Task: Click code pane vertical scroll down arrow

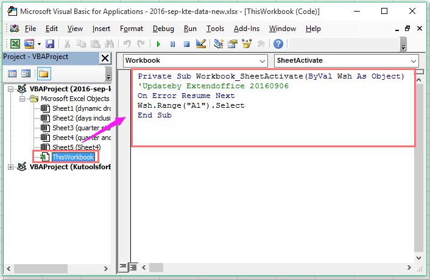Action: click(419, 258)
